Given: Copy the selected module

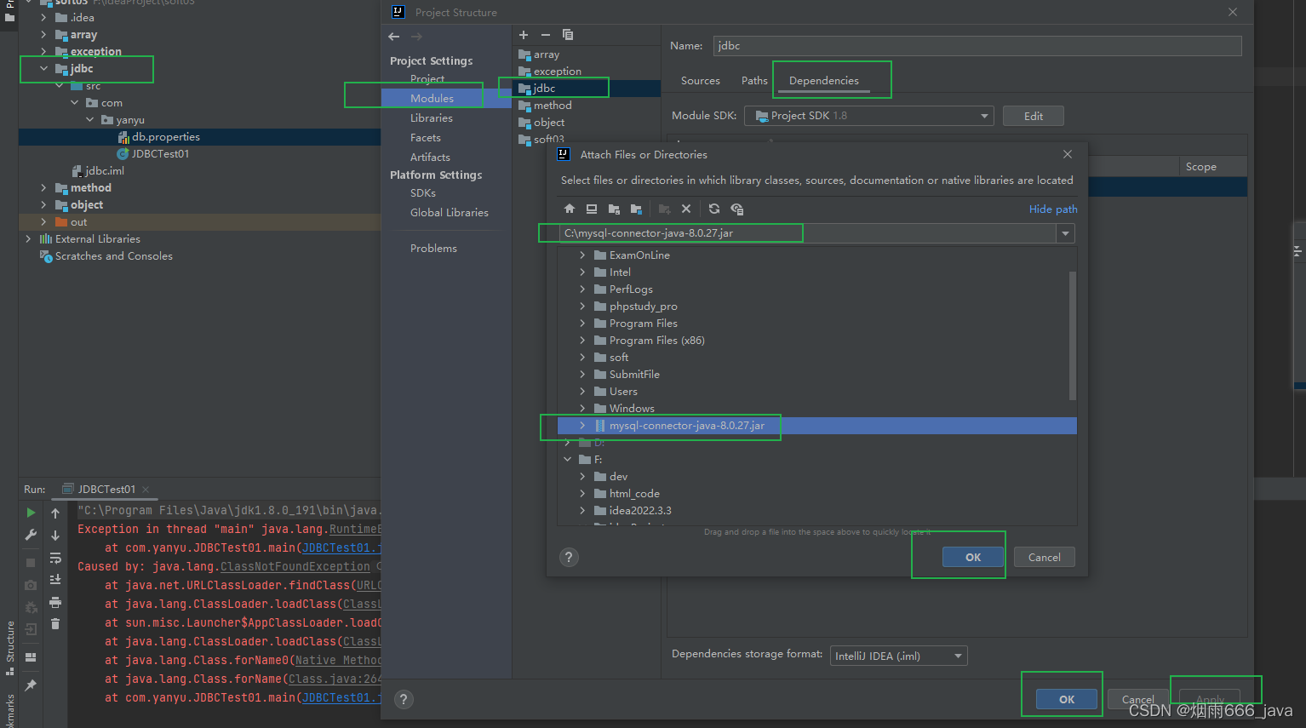Looking at the screenshot, I should click(x=568, y=35).
